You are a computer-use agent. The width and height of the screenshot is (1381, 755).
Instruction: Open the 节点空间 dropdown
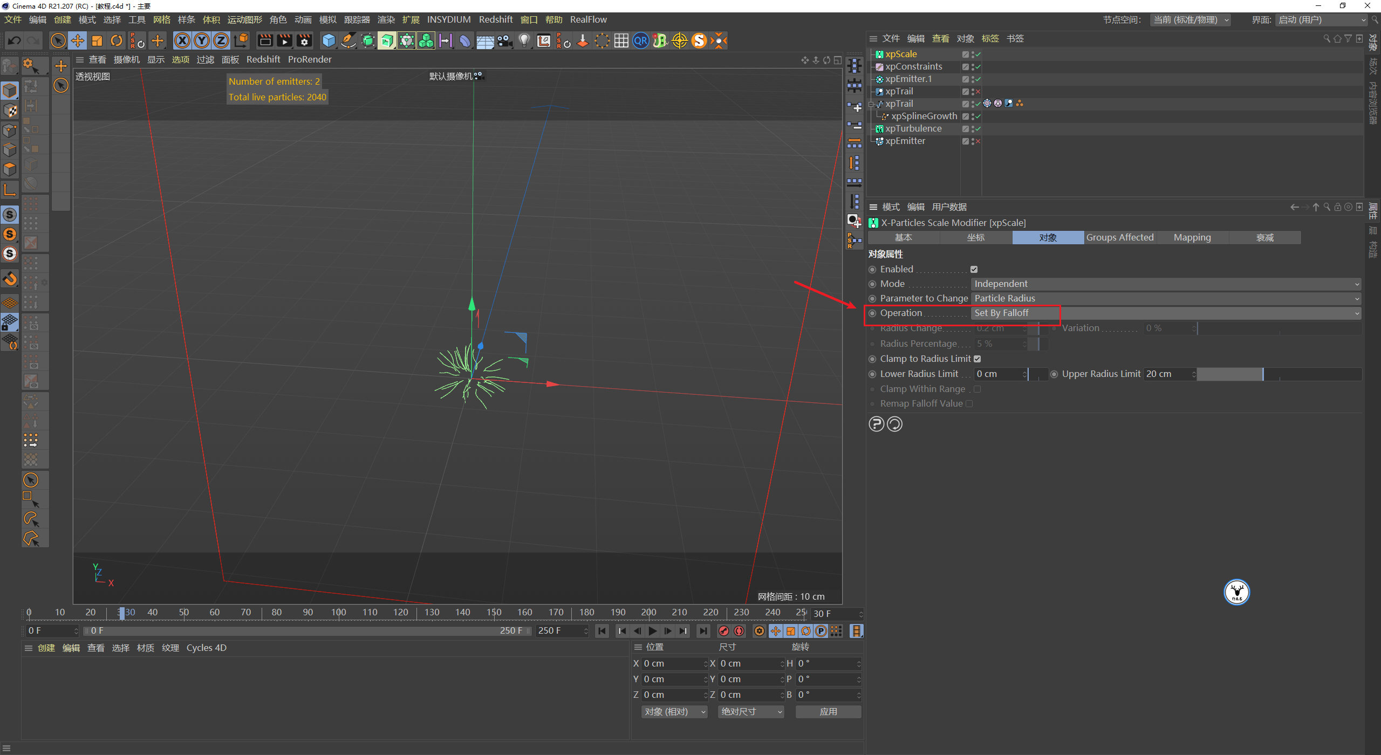pos(1191,20)
